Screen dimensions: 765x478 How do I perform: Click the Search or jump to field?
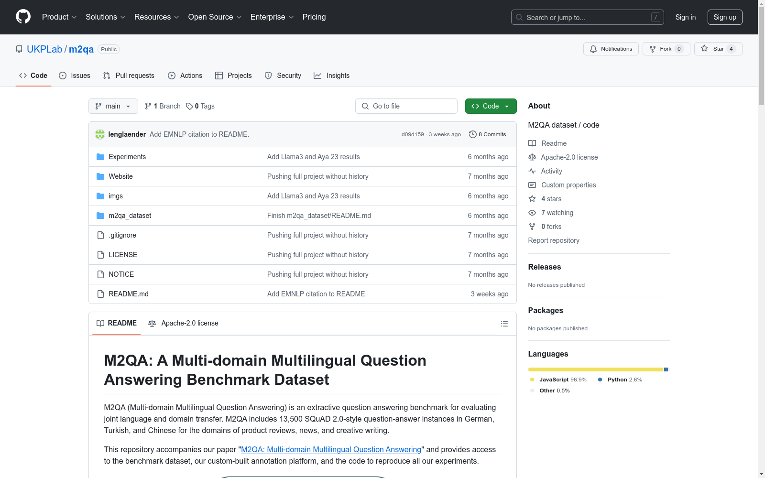point(588,17)
